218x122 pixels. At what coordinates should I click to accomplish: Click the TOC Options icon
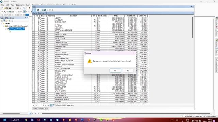[12, 21]
